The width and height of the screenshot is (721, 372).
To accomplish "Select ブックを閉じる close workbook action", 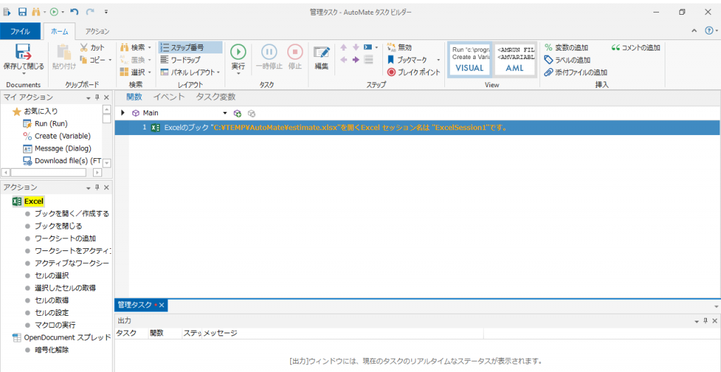I will click(x=58, y=226).
